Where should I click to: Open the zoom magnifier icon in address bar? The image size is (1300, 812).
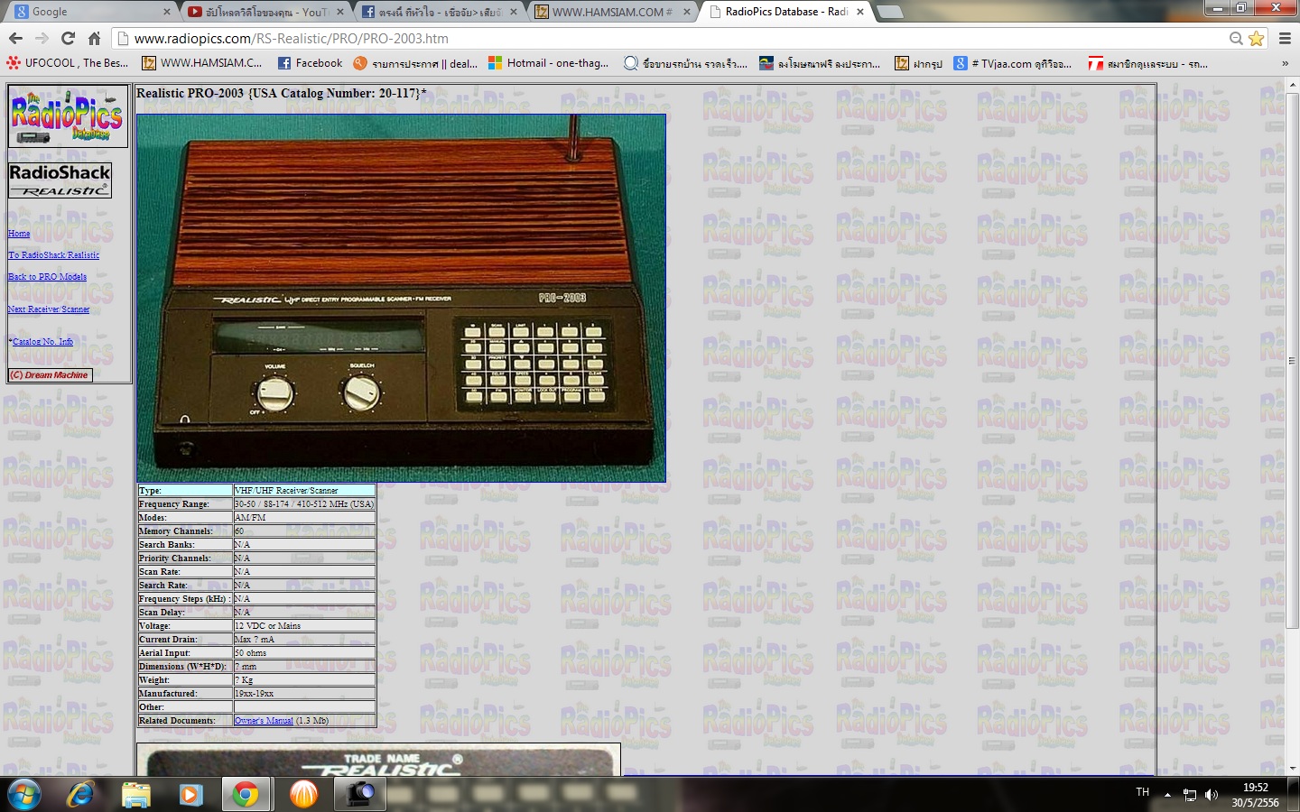click(1236, 39)
